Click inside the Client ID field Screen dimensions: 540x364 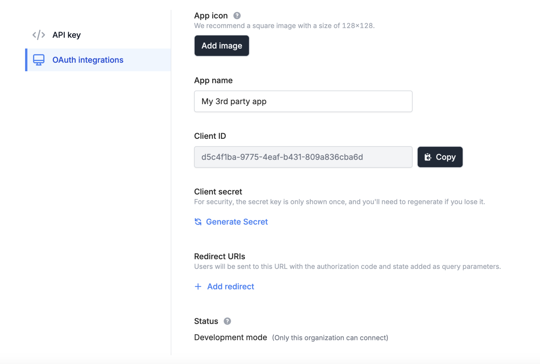click(303, 157)
